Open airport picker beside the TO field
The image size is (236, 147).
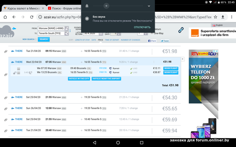pos(67,33)
